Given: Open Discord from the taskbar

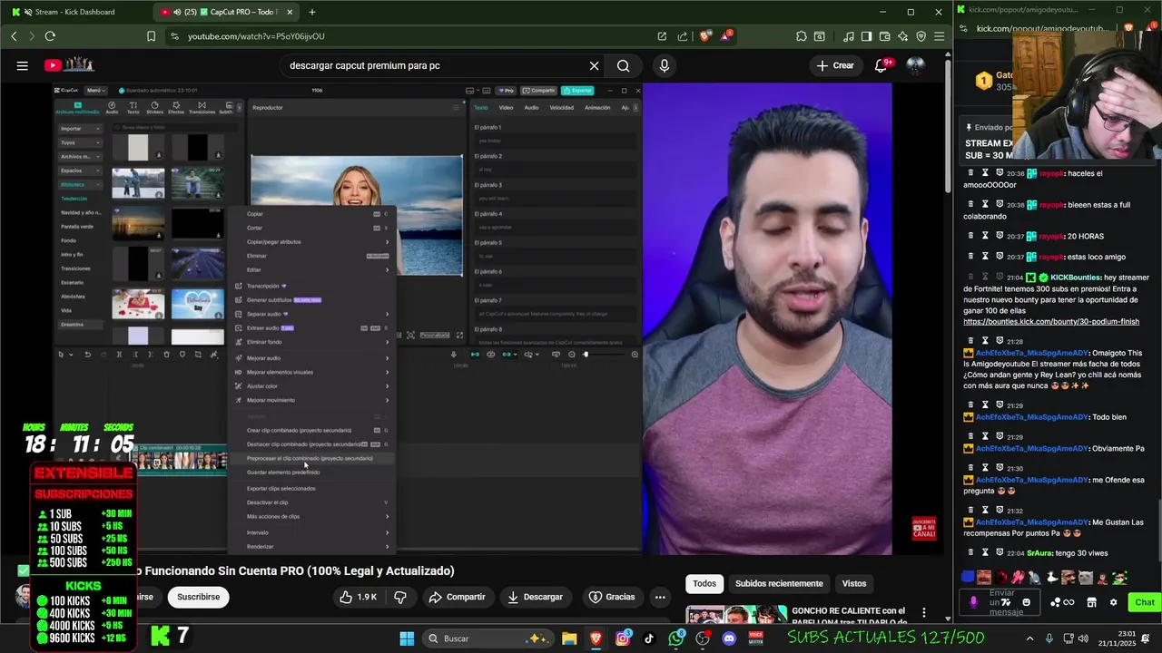Looking at the screenshot, I should pos(729,638).
